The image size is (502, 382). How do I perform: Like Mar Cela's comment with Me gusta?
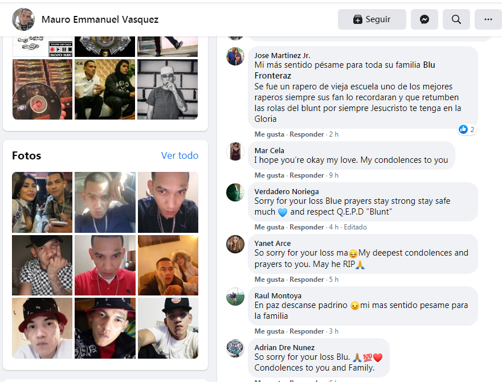tap(270, 175)
